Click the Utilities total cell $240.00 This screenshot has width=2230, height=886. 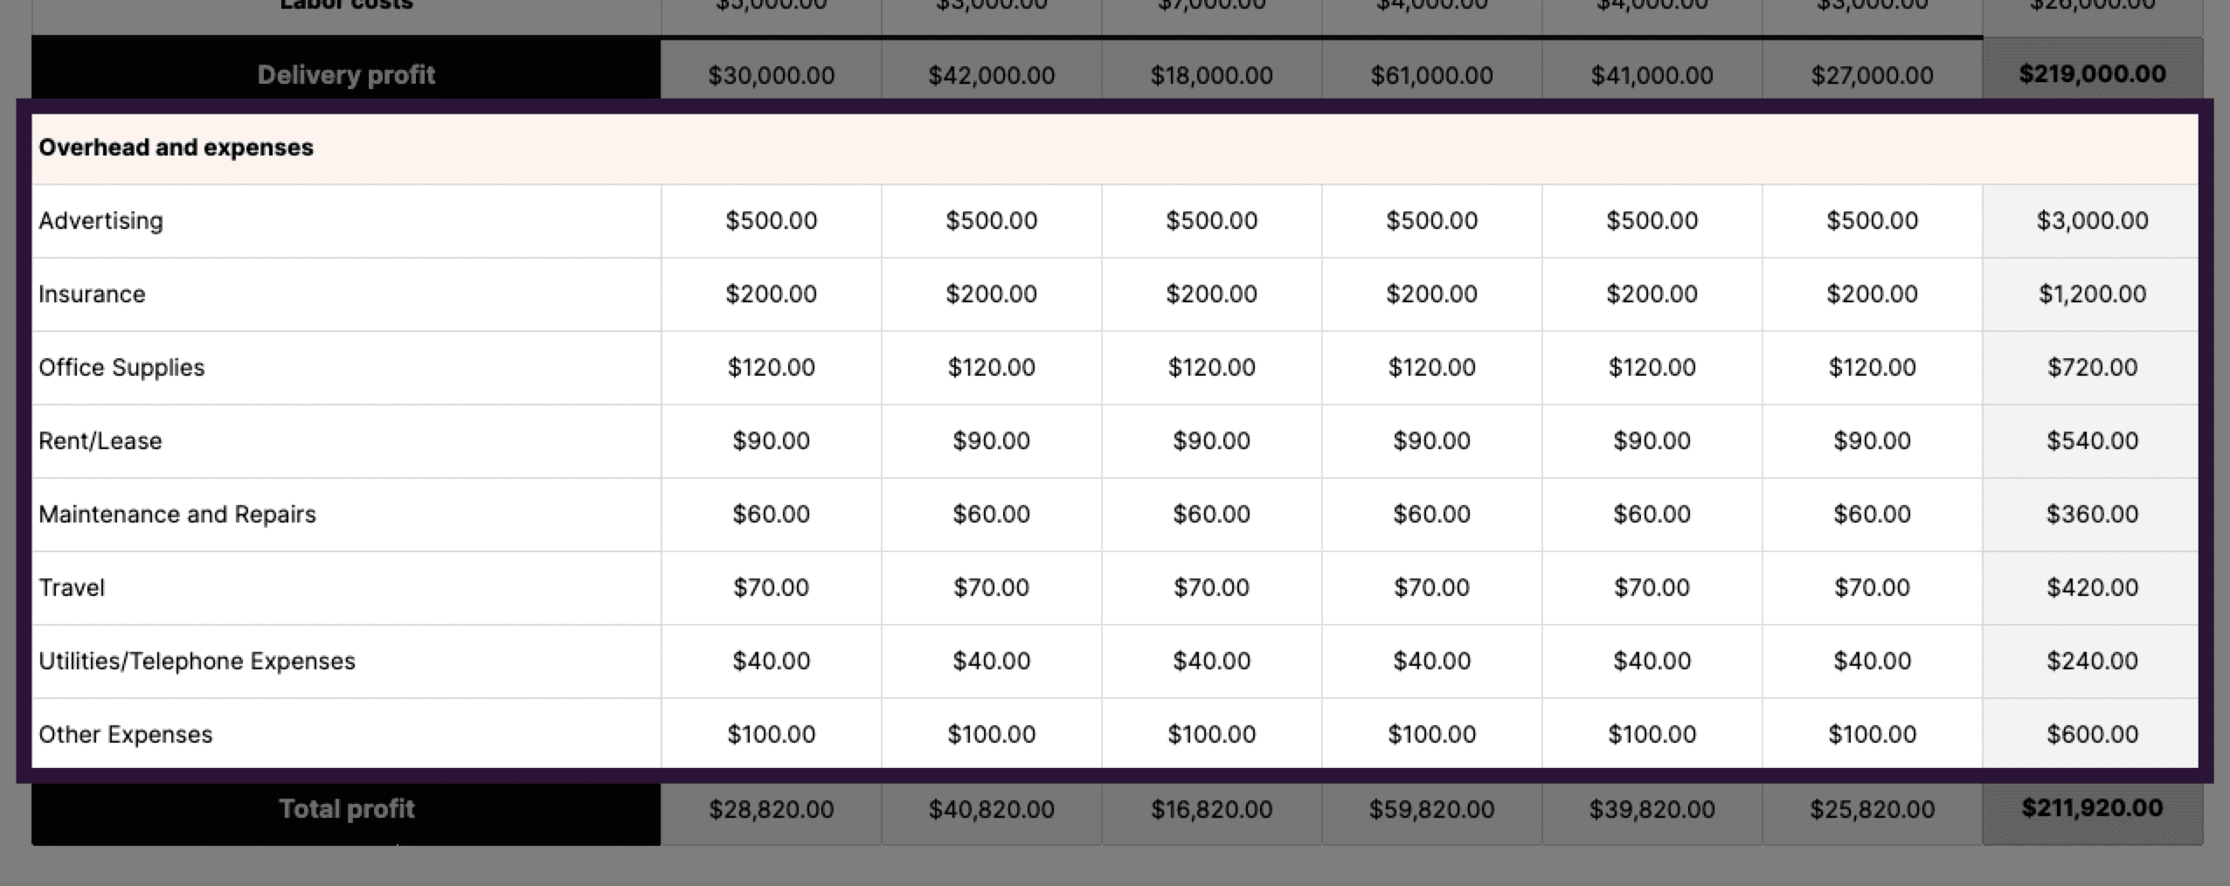point(2092,661)
